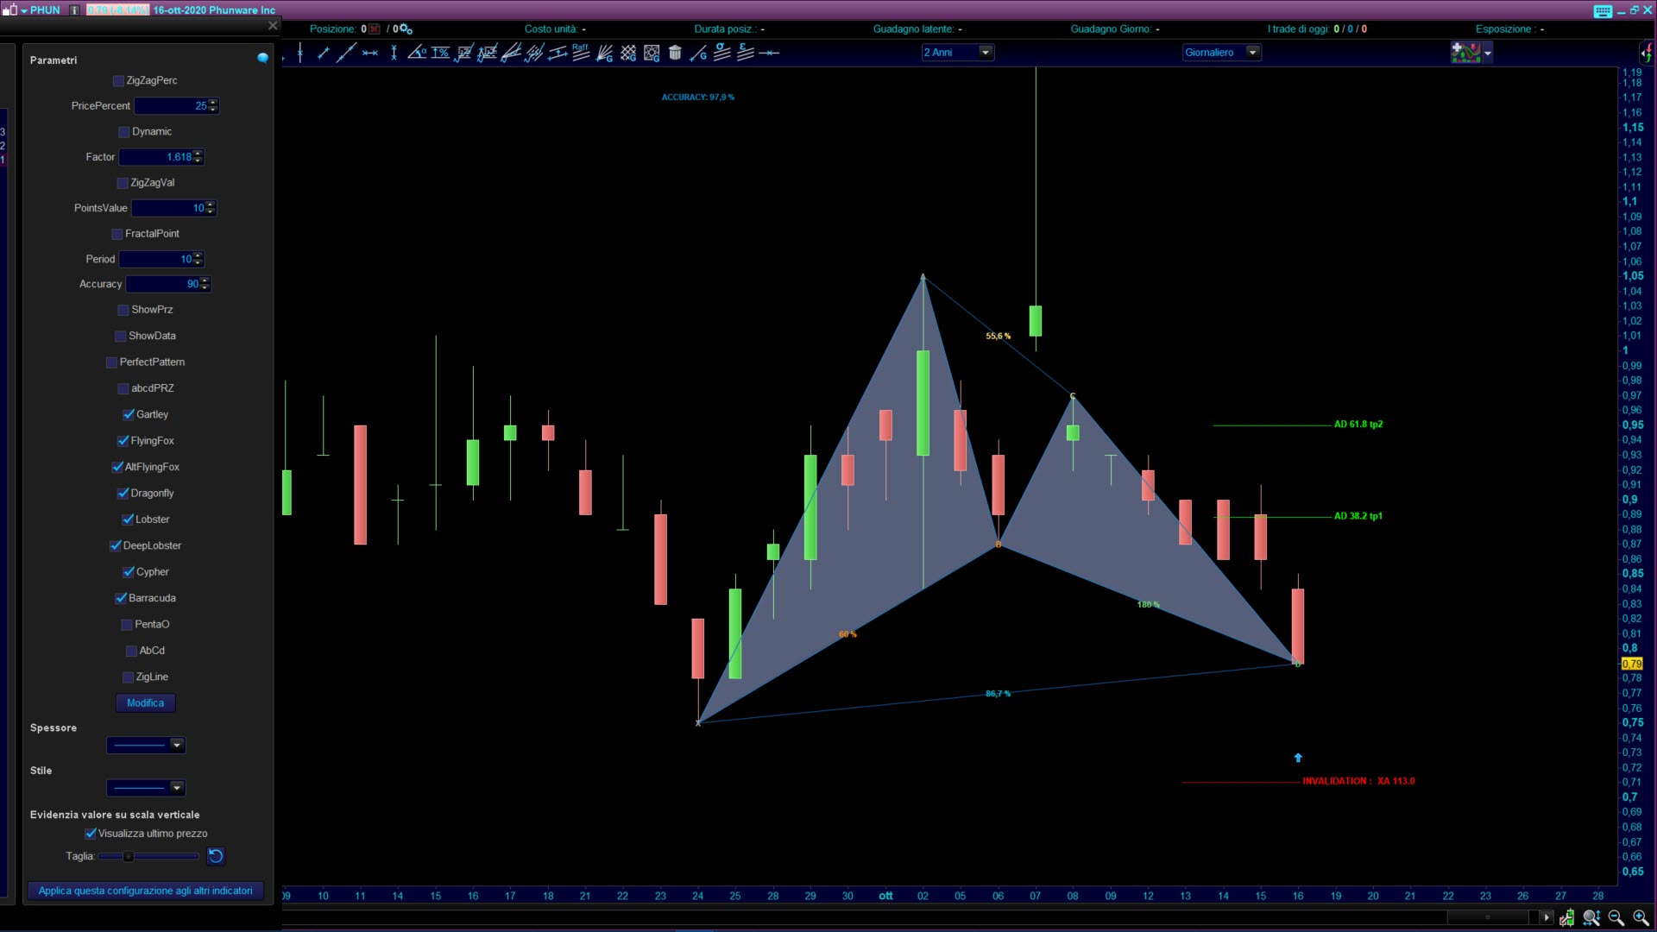Click Applica questa configurazione agli altri indicatori

point(145,891)
